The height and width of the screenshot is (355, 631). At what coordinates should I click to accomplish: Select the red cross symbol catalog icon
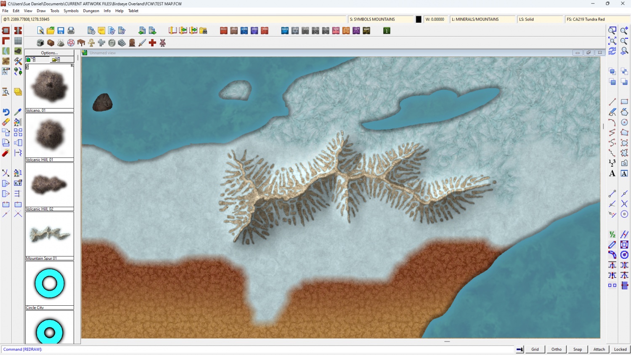[152, 43]
